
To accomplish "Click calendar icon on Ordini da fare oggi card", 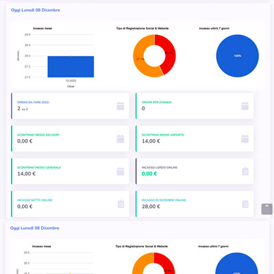I will coord(121,106).
